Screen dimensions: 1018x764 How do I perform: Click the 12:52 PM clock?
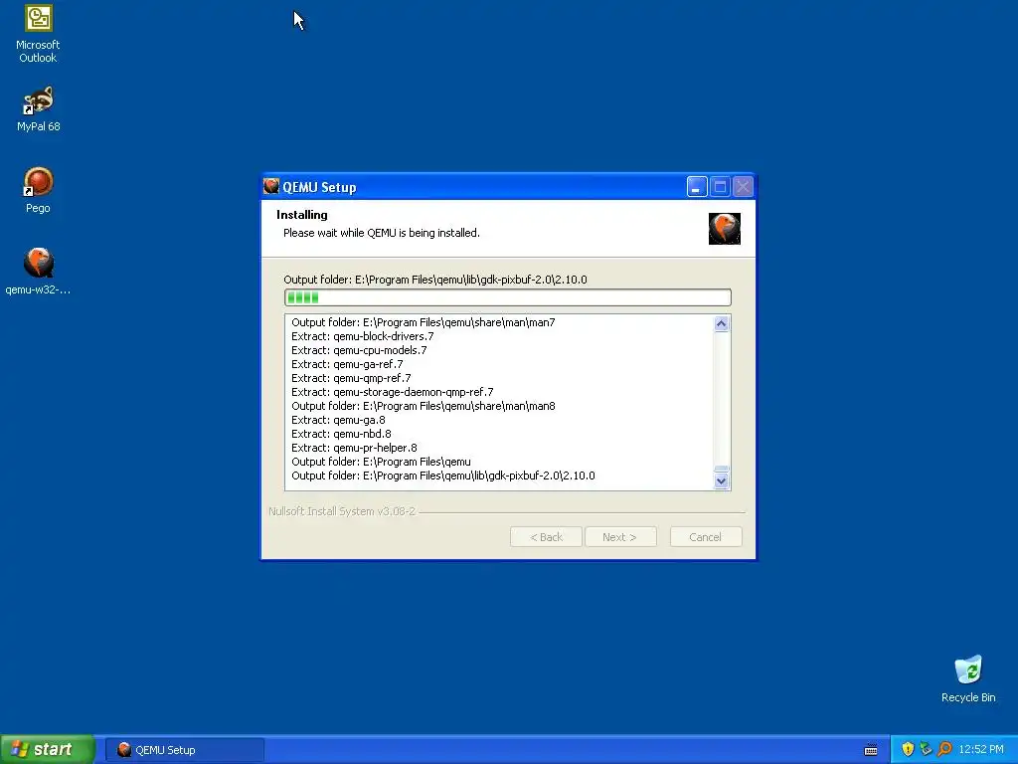(981, 749)
